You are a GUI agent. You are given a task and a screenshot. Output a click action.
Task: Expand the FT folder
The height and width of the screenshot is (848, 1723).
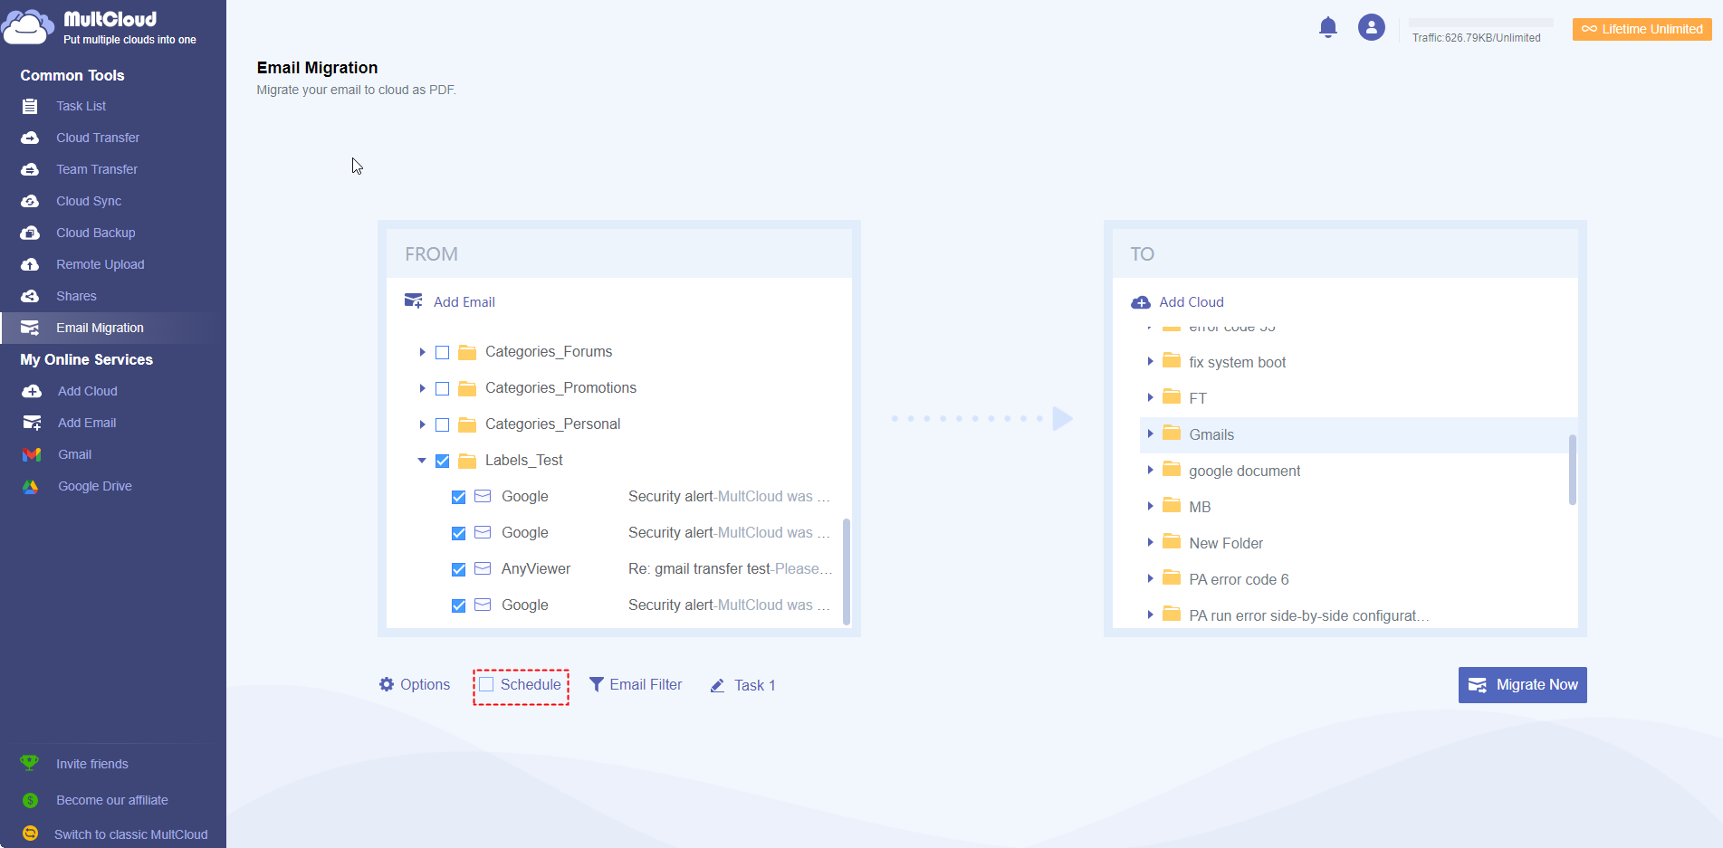tap(1150, 397)
